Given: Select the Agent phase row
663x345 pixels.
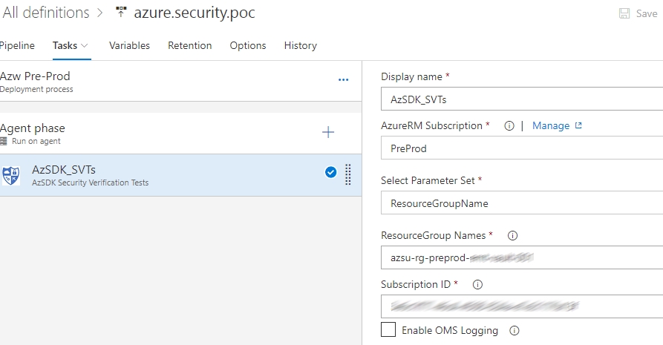Looking at the screenshot, I should 180,134.
